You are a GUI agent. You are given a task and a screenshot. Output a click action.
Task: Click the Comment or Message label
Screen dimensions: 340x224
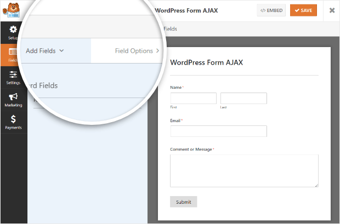191,150
